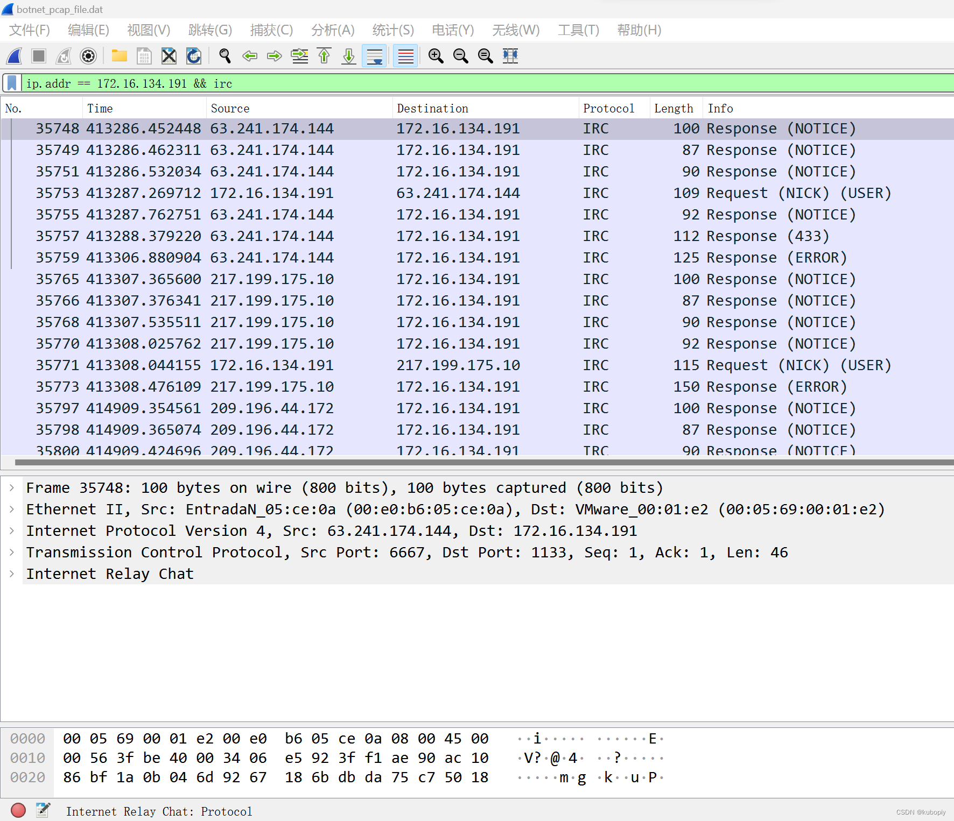
Task: Toggle packet list coloring rules
Action: point(405,56)
